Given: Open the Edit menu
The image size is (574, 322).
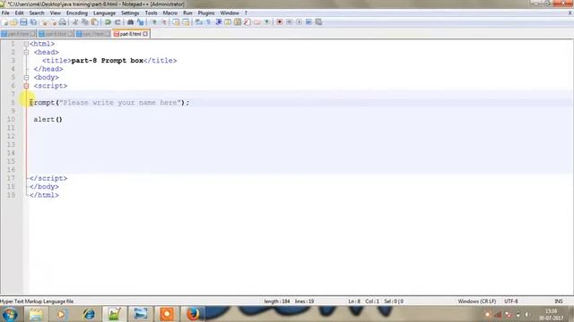Looking at the screenshot, I should pos(20,13).
